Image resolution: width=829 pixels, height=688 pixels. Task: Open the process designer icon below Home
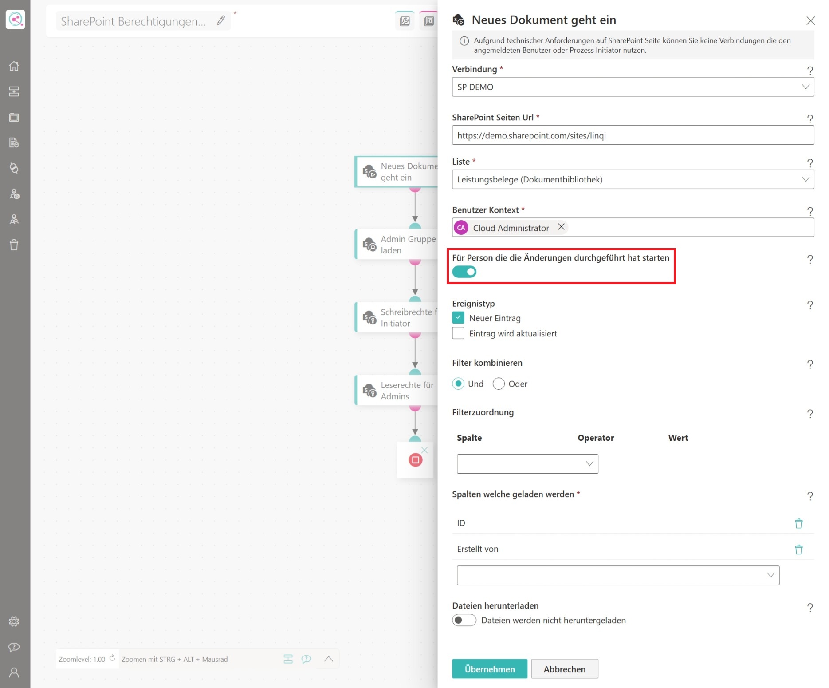tap(14, 91)
